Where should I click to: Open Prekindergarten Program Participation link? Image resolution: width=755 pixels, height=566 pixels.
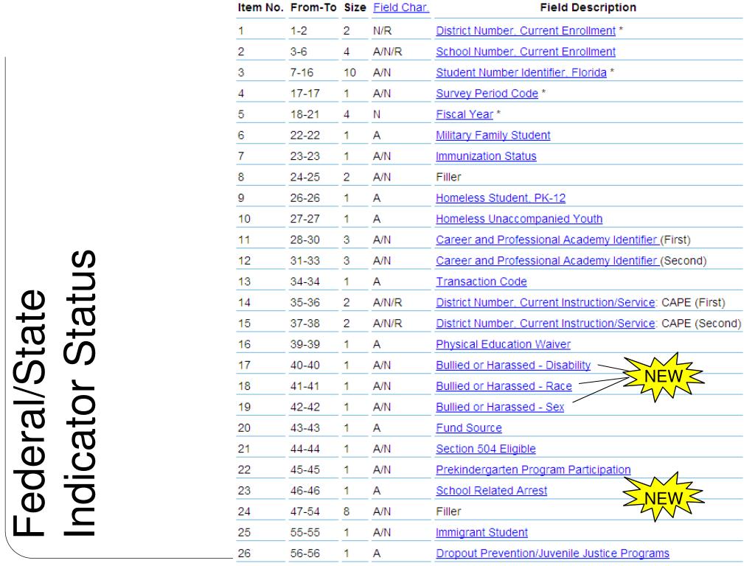pos(533,469)
